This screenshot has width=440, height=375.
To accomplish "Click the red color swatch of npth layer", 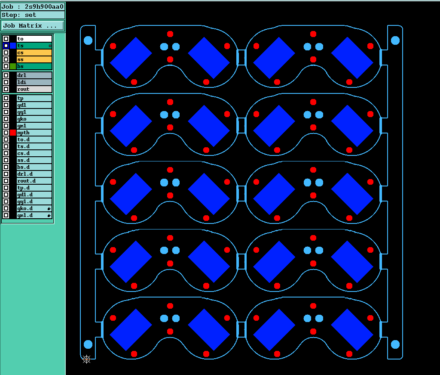I will [13, 133].
